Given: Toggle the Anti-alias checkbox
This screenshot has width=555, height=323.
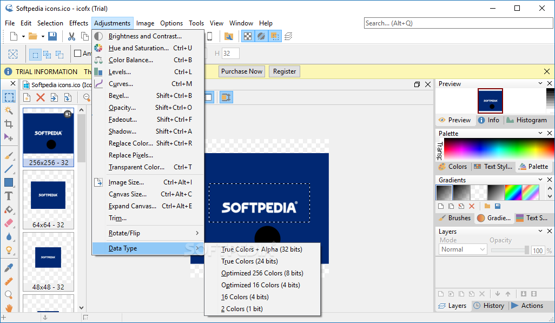Looking at the screenshot, I should tap(77, 54).
